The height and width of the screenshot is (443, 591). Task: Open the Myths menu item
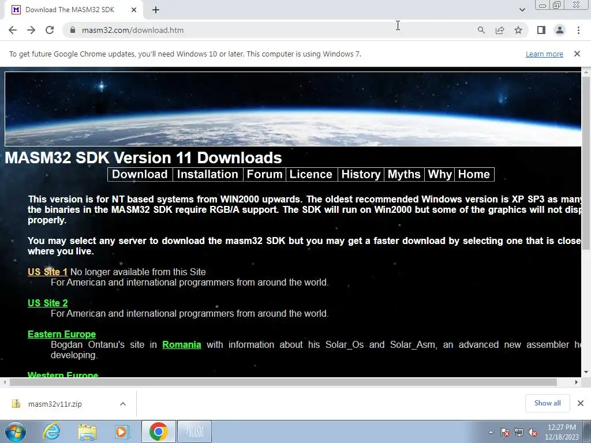404,174
